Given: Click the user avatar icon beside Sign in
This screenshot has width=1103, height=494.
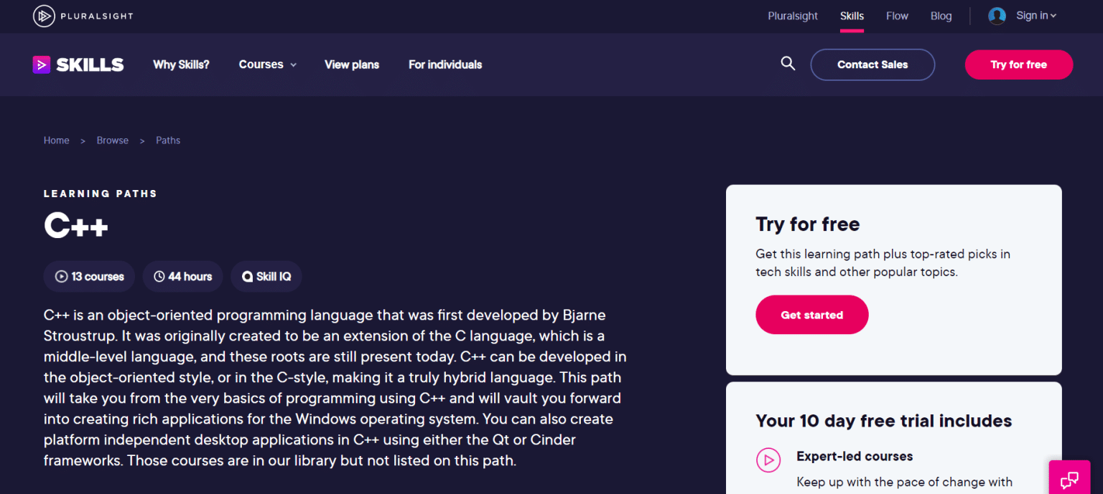Looking at the screenshot, I should pyautogui.click(x=997, y=15).
